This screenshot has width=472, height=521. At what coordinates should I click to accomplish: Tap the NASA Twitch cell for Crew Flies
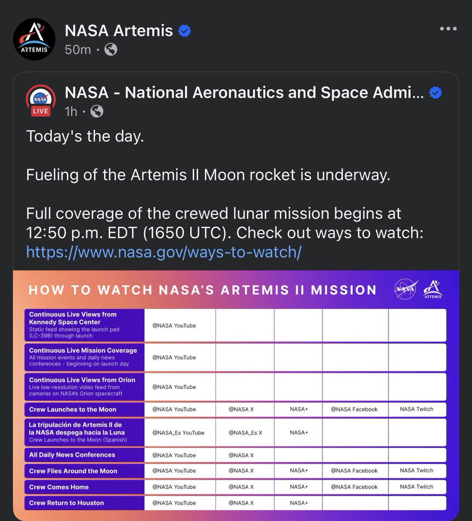416,471
